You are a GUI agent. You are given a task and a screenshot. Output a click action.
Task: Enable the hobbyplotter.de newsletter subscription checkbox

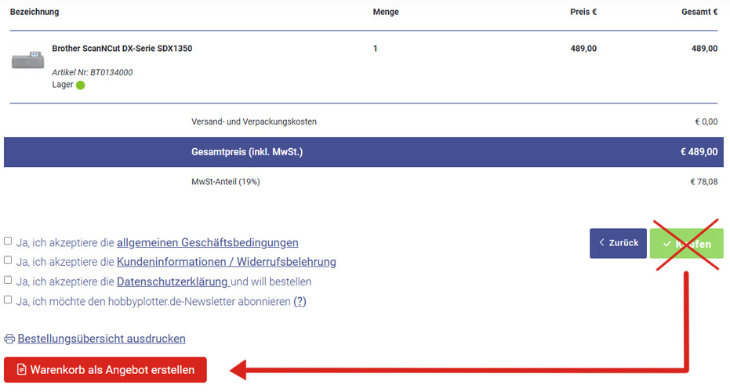pos(8,299)
